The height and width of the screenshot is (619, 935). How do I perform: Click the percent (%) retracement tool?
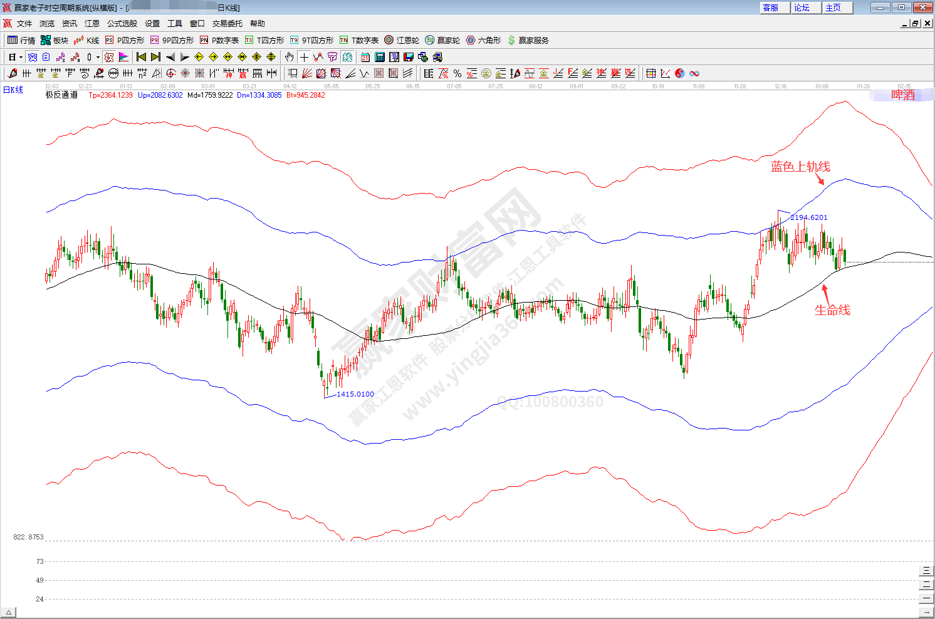(x=457, y=73)
